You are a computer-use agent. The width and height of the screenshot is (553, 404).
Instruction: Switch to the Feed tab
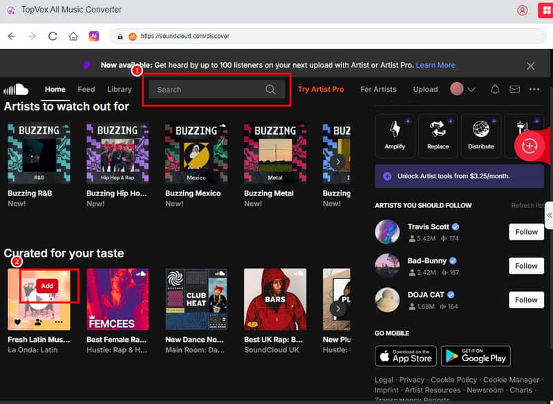(x=86, y=89)
